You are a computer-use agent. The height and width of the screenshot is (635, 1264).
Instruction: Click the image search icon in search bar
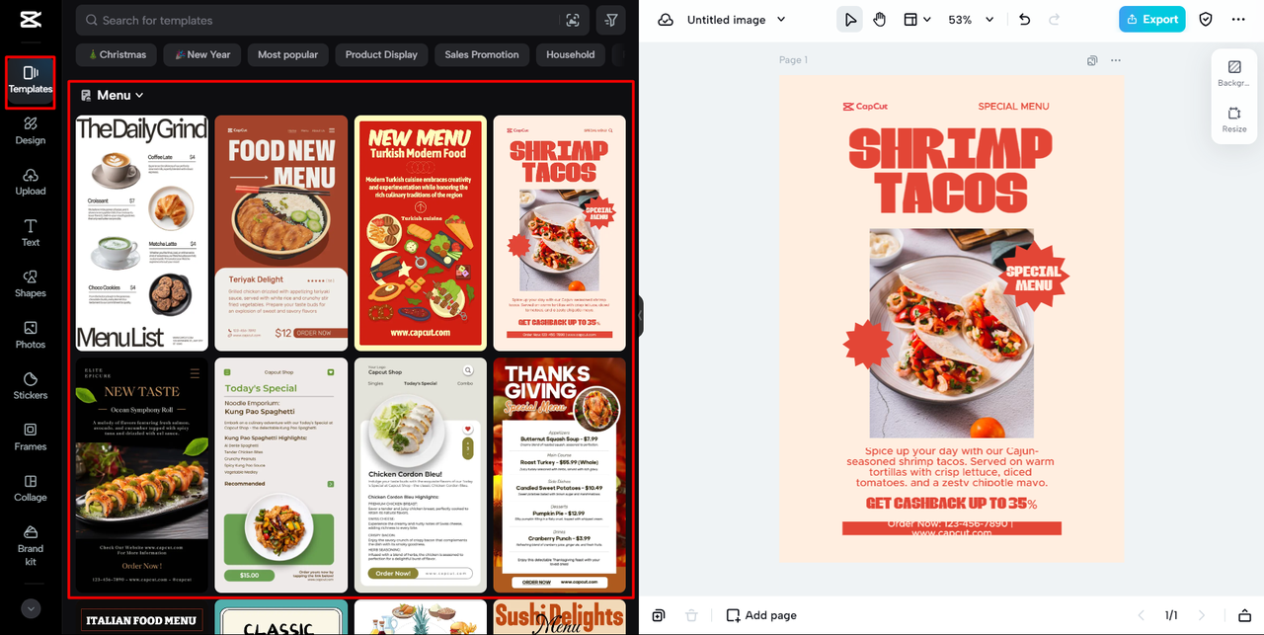[573, 20]
